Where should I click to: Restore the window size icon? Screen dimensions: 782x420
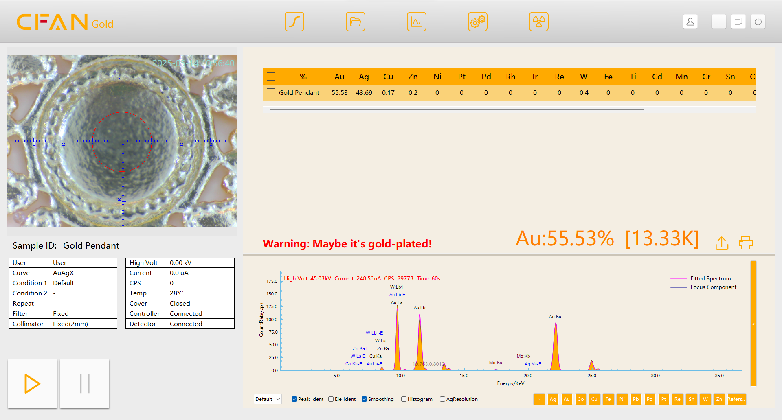(738, 22)
